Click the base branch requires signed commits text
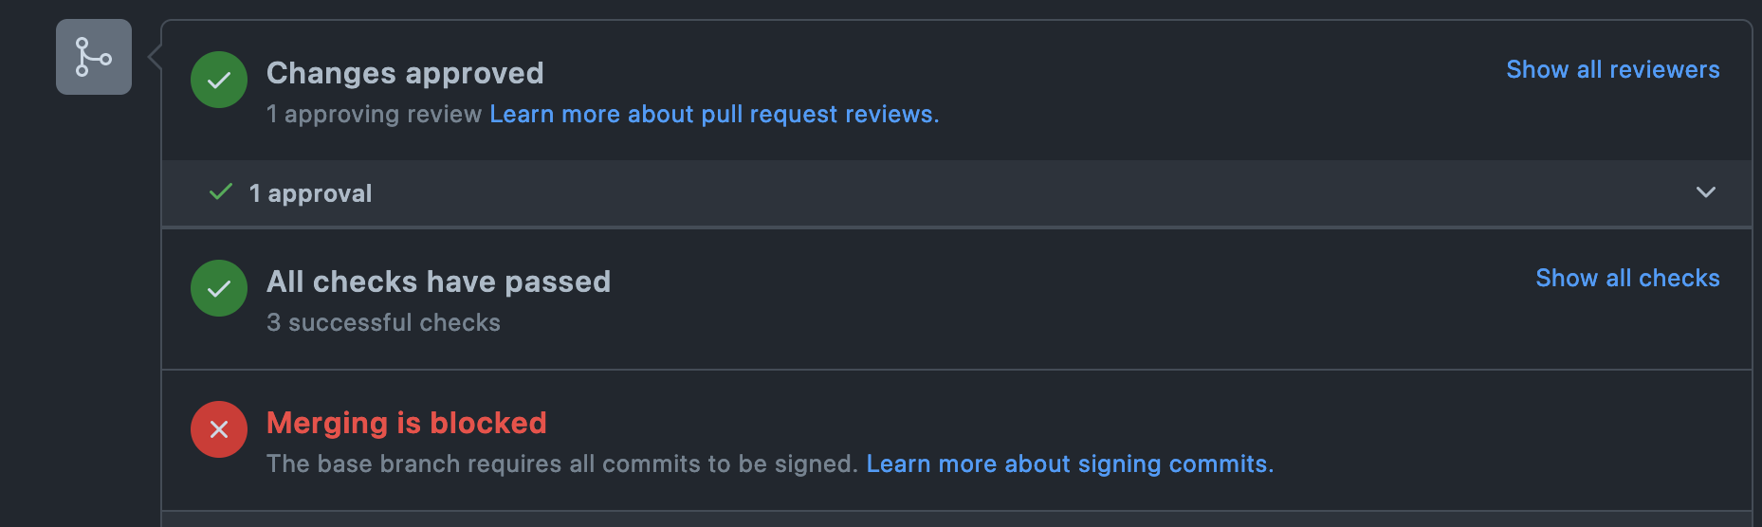Screen dimensions: 1762x527 click(x=561, y=463)
